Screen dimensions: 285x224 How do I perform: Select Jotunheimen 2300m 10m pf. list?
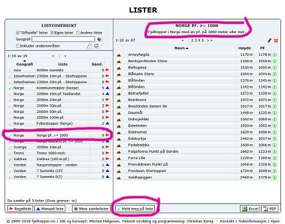click(x=59, y=76)
